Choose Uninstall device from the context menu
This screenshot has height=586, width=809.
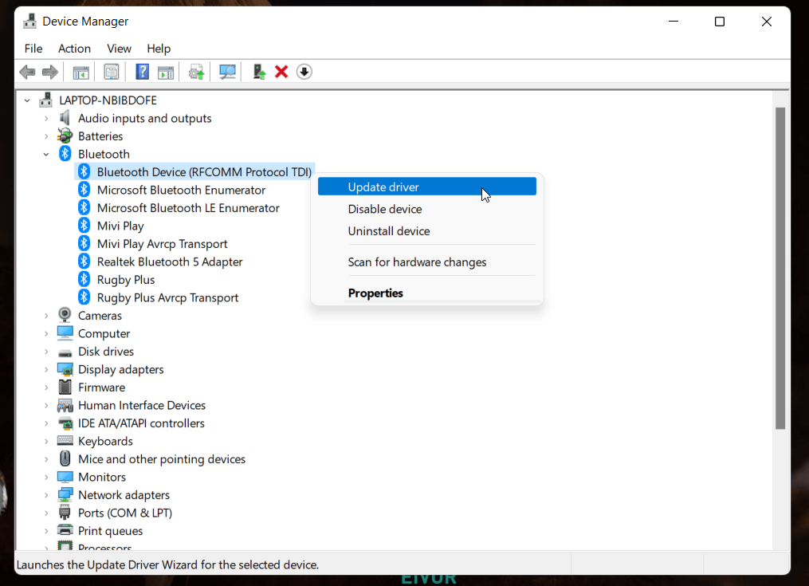pyautogui.click(x=427, y=230)
